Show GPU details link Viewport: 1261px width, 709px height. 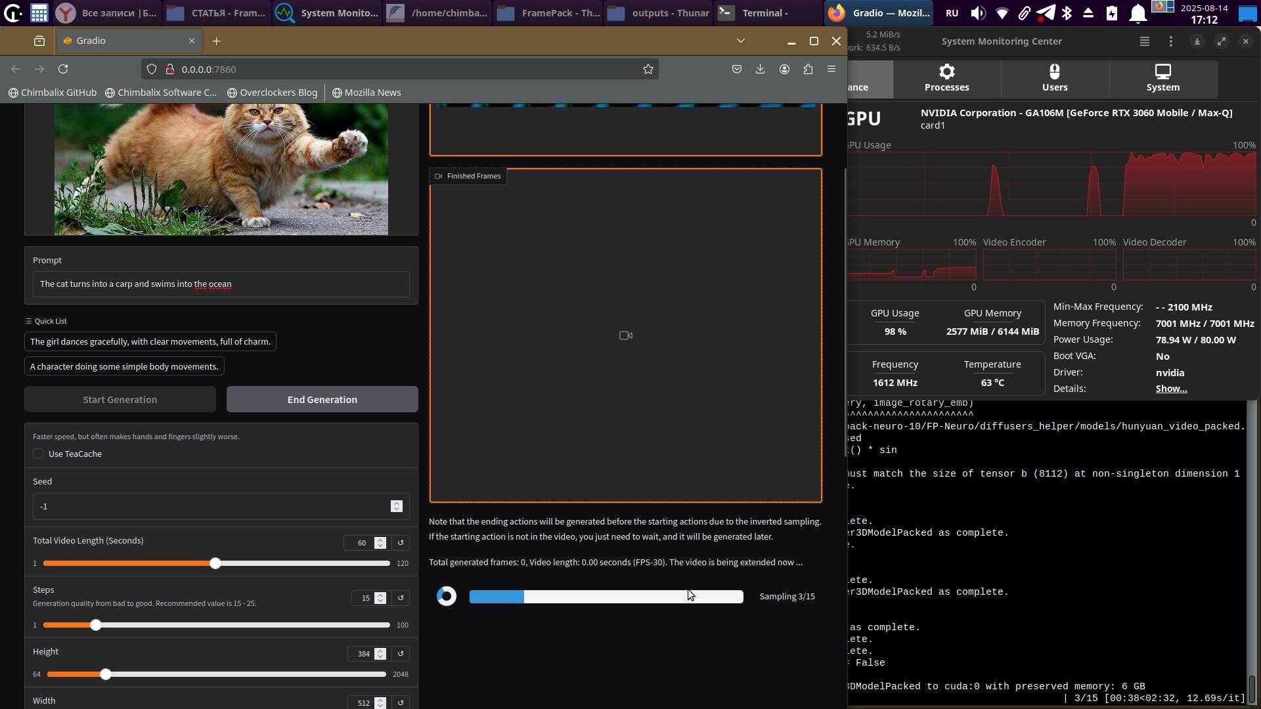pyautogui.click(x=1170, y=389)
